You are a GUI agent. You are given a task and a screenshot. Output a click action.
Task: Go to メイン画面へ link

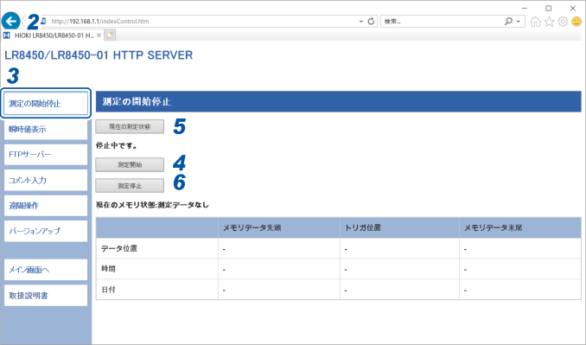pyautogui.click(x=46, y=270)
